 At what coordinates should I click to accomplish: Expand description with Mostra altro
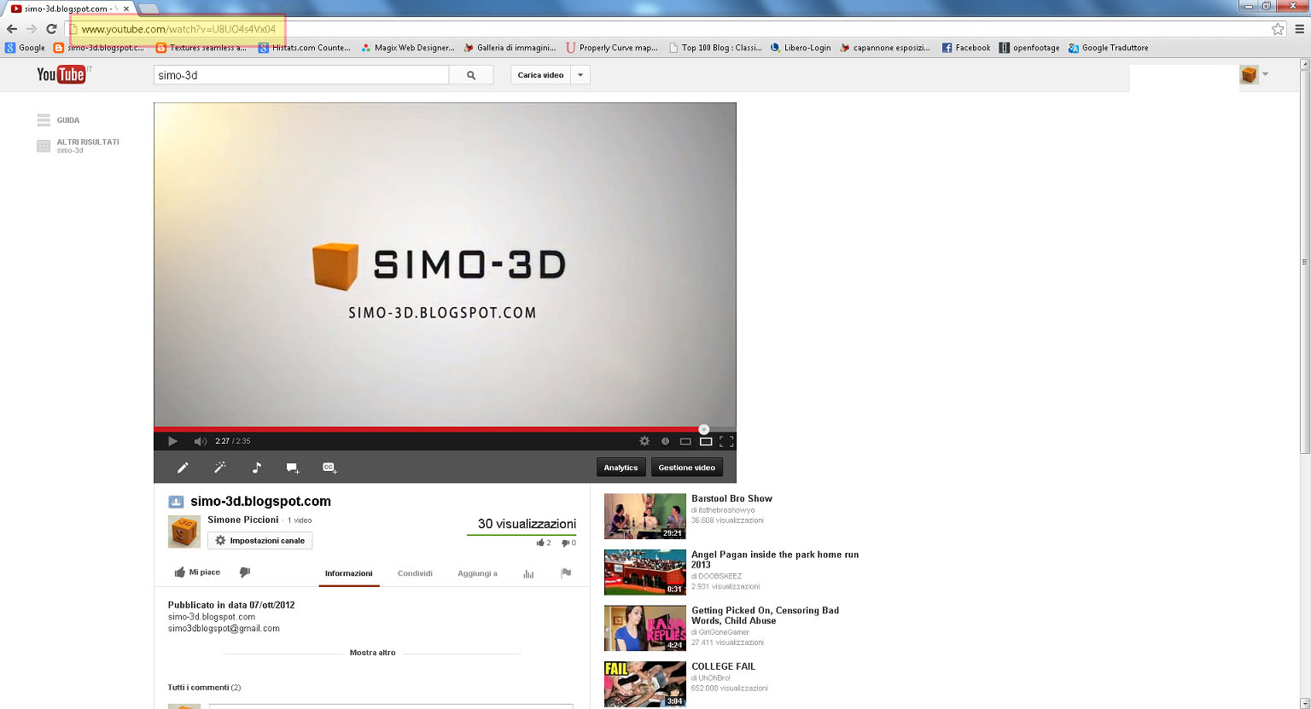[372, 653]
